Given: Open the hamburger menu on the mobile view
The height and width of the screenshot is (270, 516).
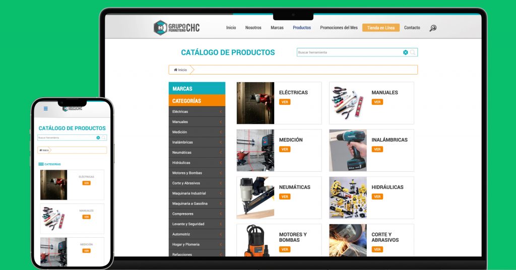Looking at the screenshot, I should pyautogui.click(x=46, y=108).
